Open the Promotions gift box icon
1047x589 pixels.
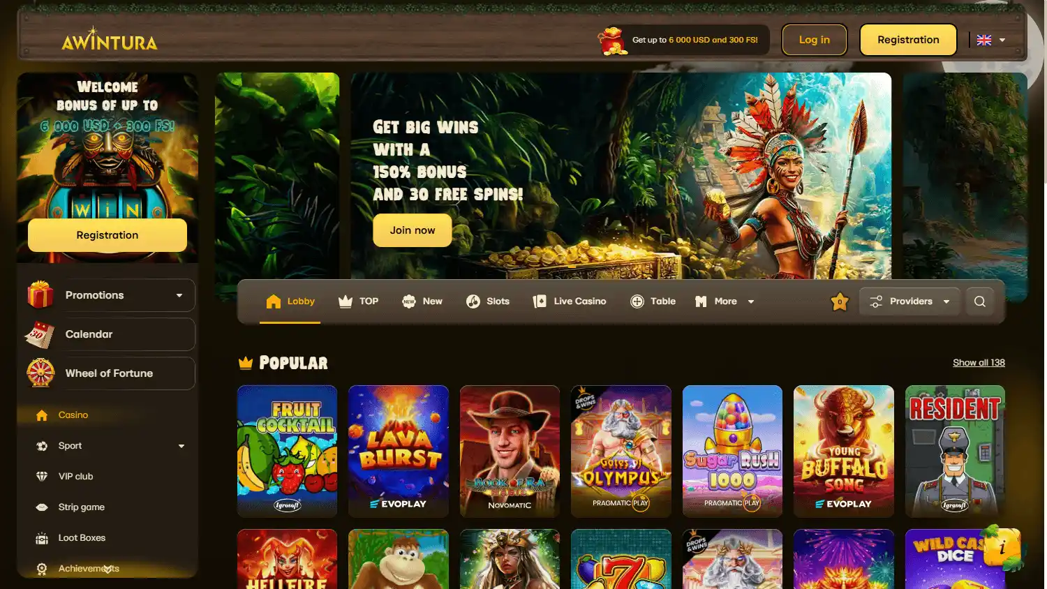coord(40,294)
